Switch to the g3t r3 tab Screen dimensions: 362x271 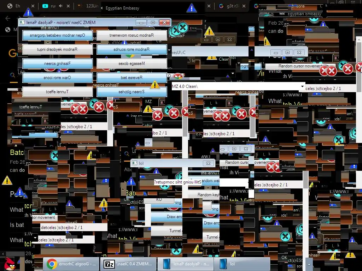pyautogui.click(x=232, y=6)
